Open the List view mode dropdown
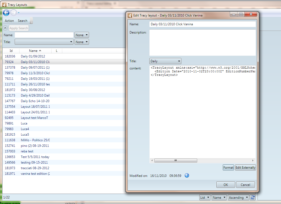 [x=205, y=197]
